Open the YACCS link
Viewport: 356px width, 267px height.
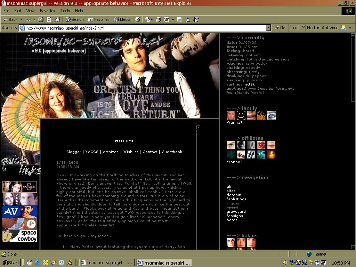pyautogui.click(x=92, y=152)
